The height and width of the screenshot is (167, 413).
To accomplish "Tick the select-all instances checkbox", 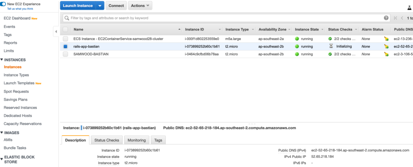I will [x=65, y=29].
